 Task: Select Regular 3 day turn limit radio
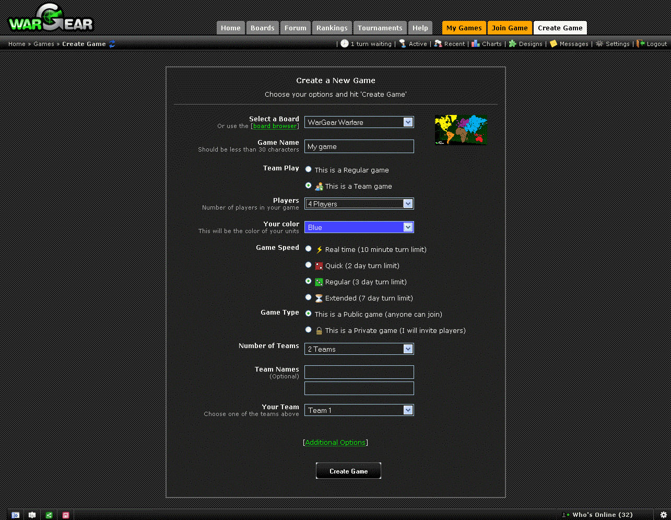[x=309, y=281]
